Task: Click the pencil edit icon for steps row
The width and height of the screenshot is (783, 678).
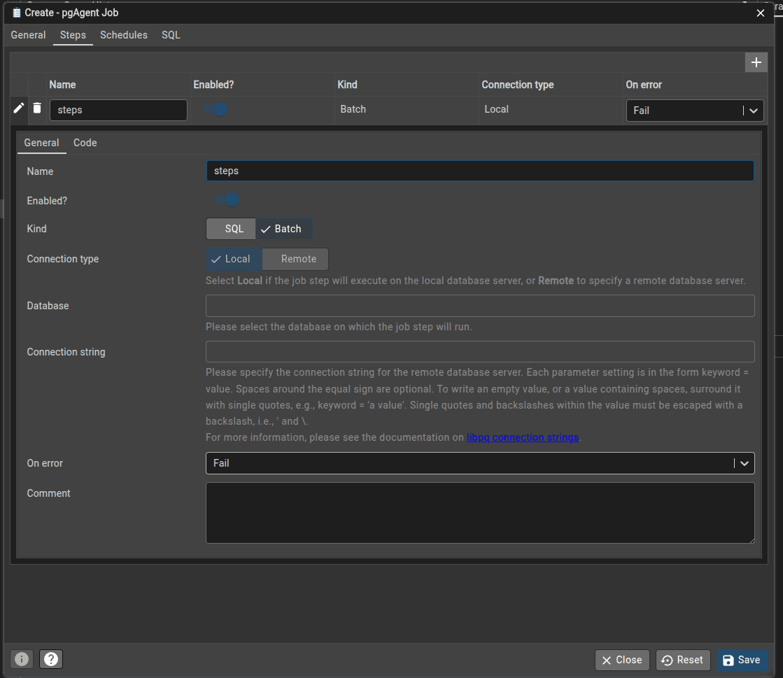Action: [19, 108]
